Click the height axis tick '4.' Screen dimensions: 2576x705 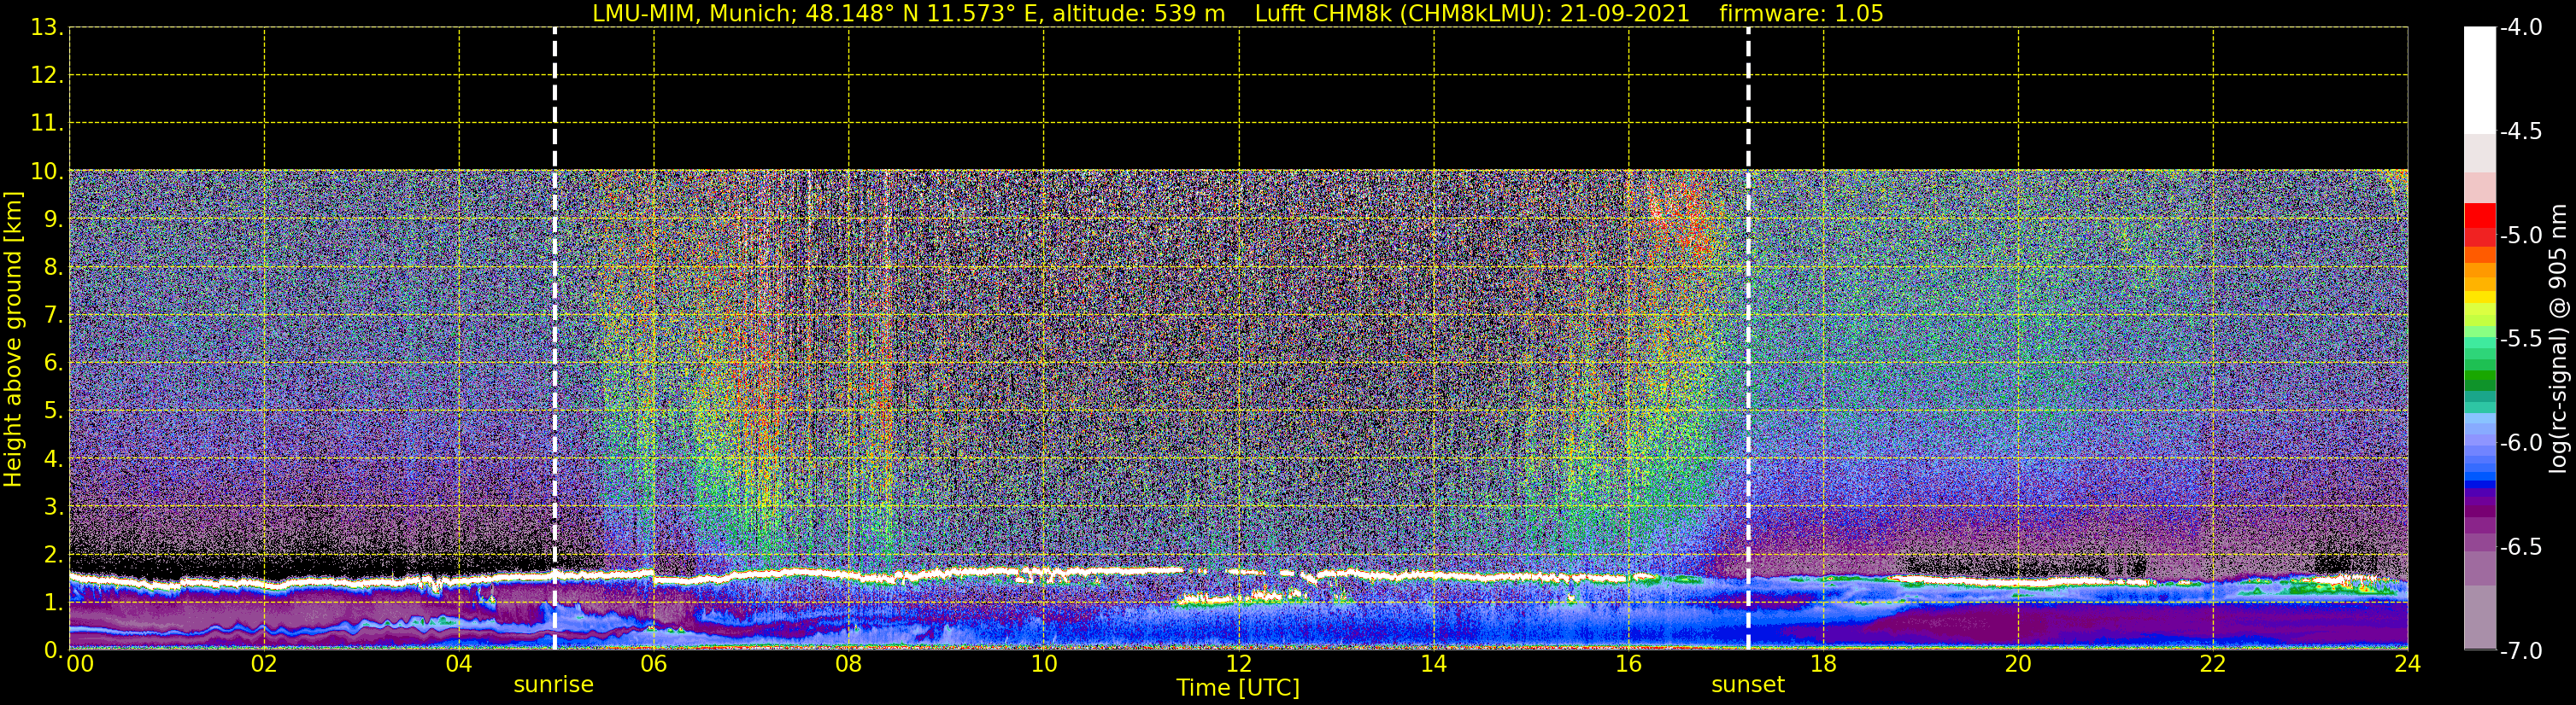pos(53,459)
